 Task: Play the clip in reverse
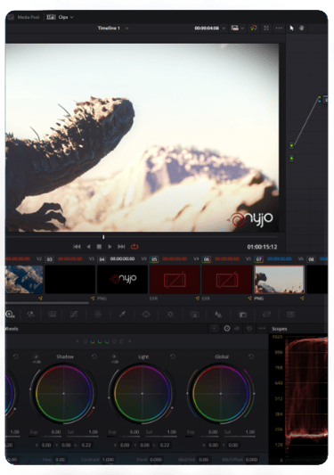[88, 247]
